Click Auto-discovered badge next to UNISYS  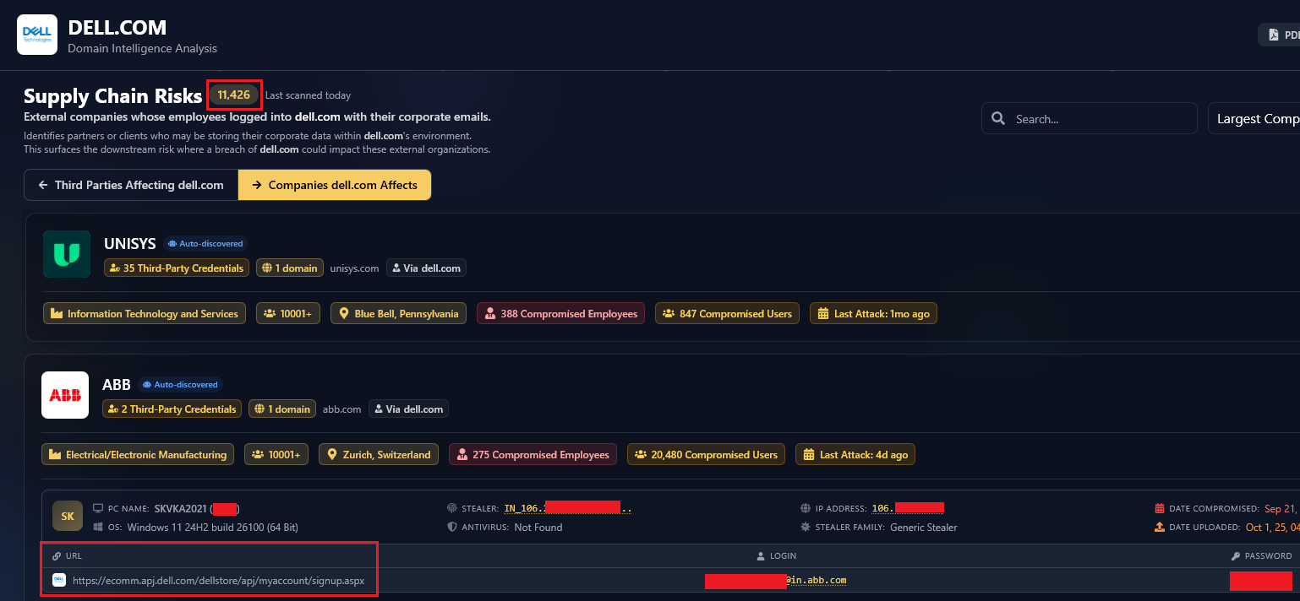(205, 243)
